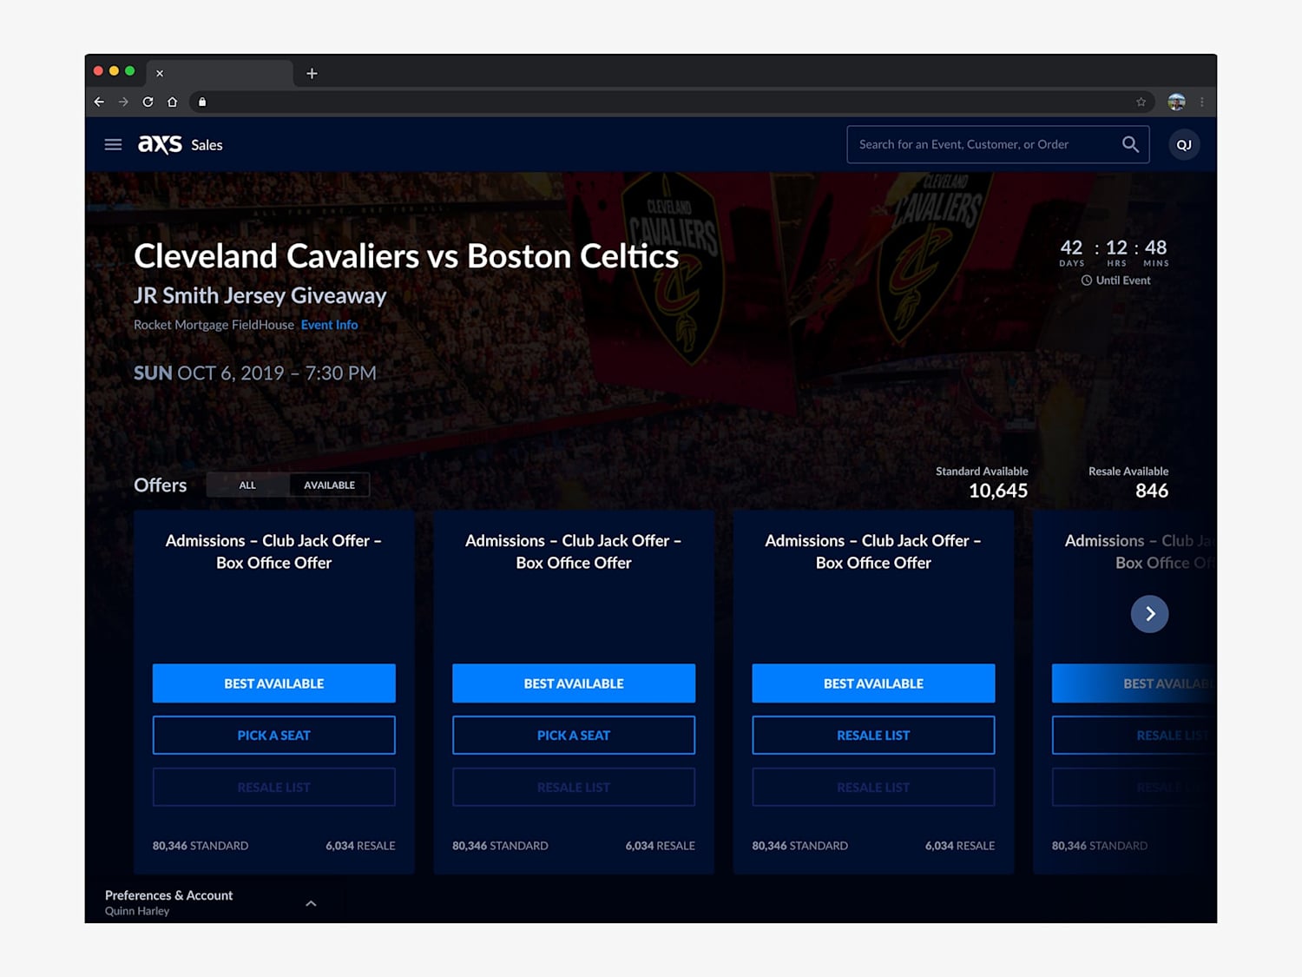The width and height of the screenshot is (1302, 977).
Task: Click disabled Resale List on first card
Action: [274, 788]
